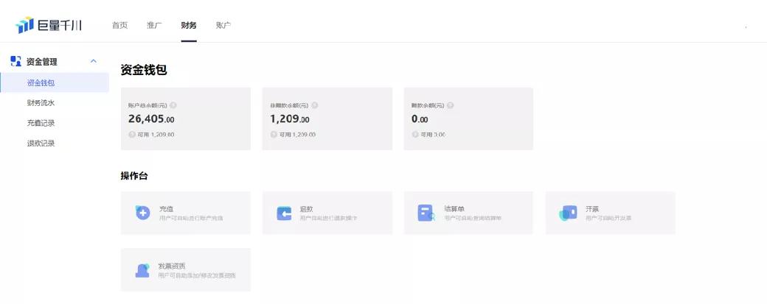Click the 充值 plus icon
Screen dimensions: 767x304
tap(142, 213)
